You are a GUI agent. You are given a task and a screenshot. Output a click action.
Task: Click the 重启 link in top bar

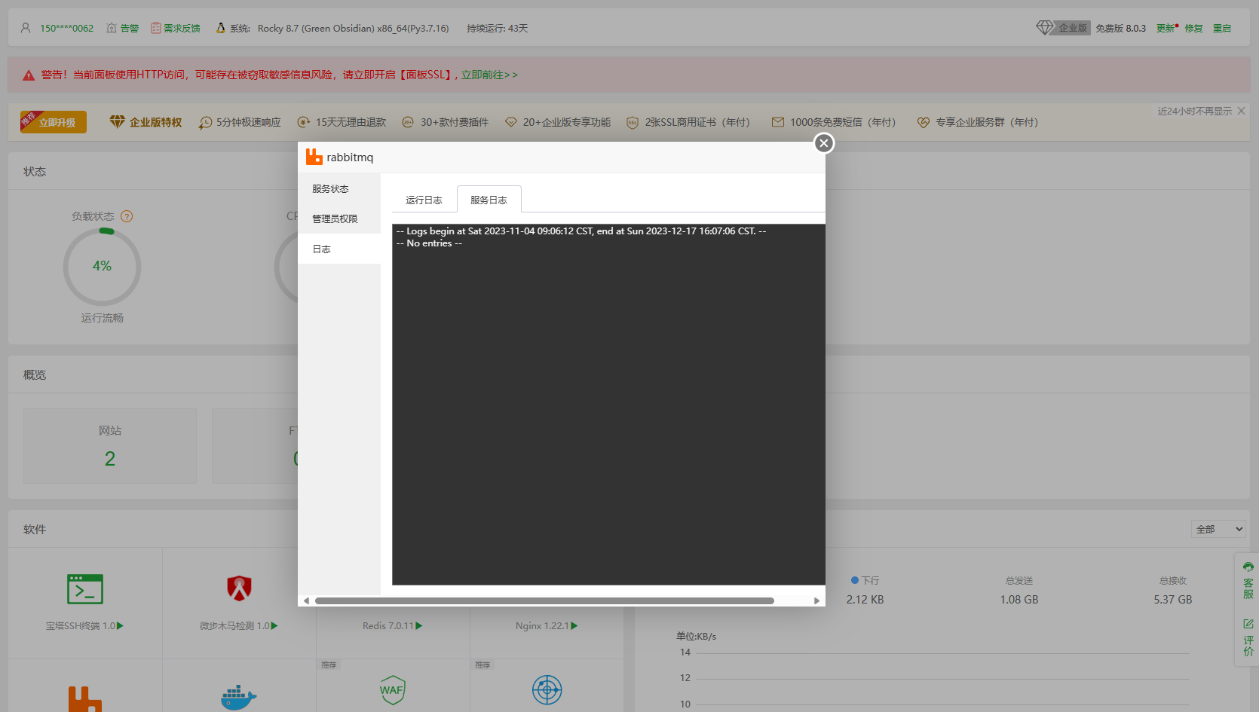click(x=1222, y=28)
